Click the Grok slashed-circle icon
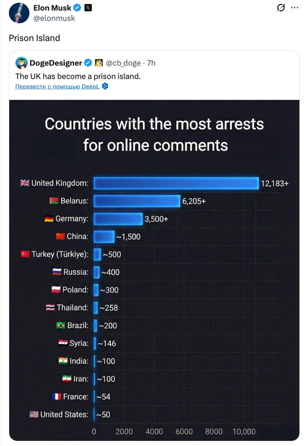The height and width of the screenshot is (446, 308). (x=280, y=8)
